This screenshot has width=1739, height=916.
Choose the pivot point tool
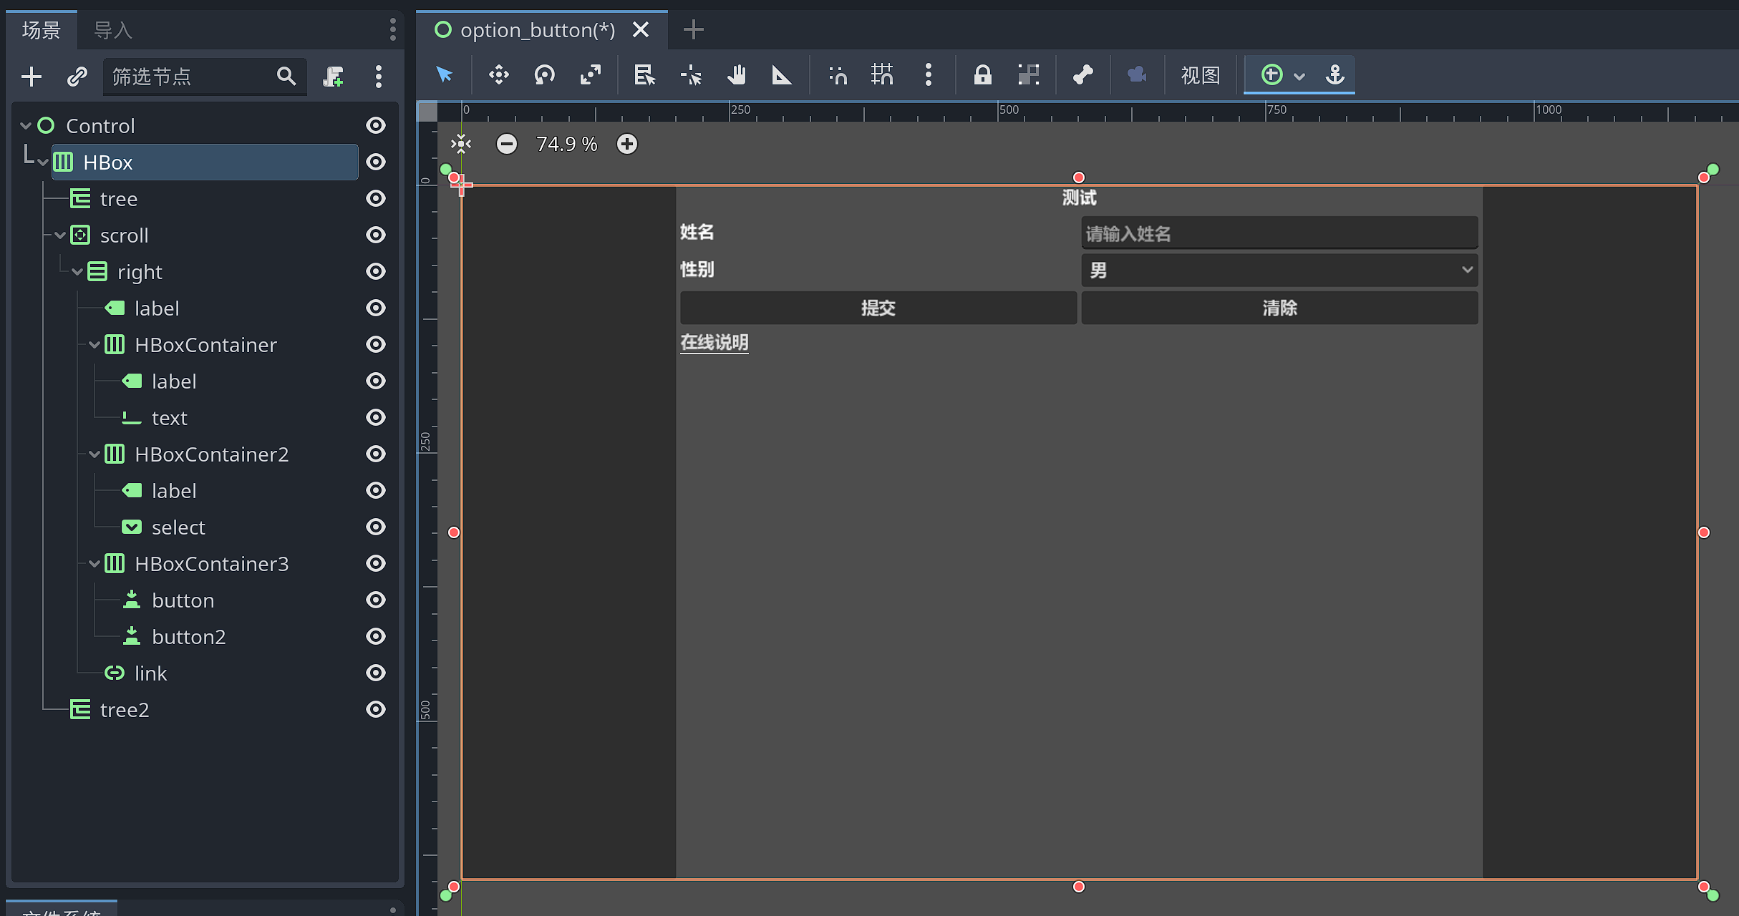coord(691,74)
